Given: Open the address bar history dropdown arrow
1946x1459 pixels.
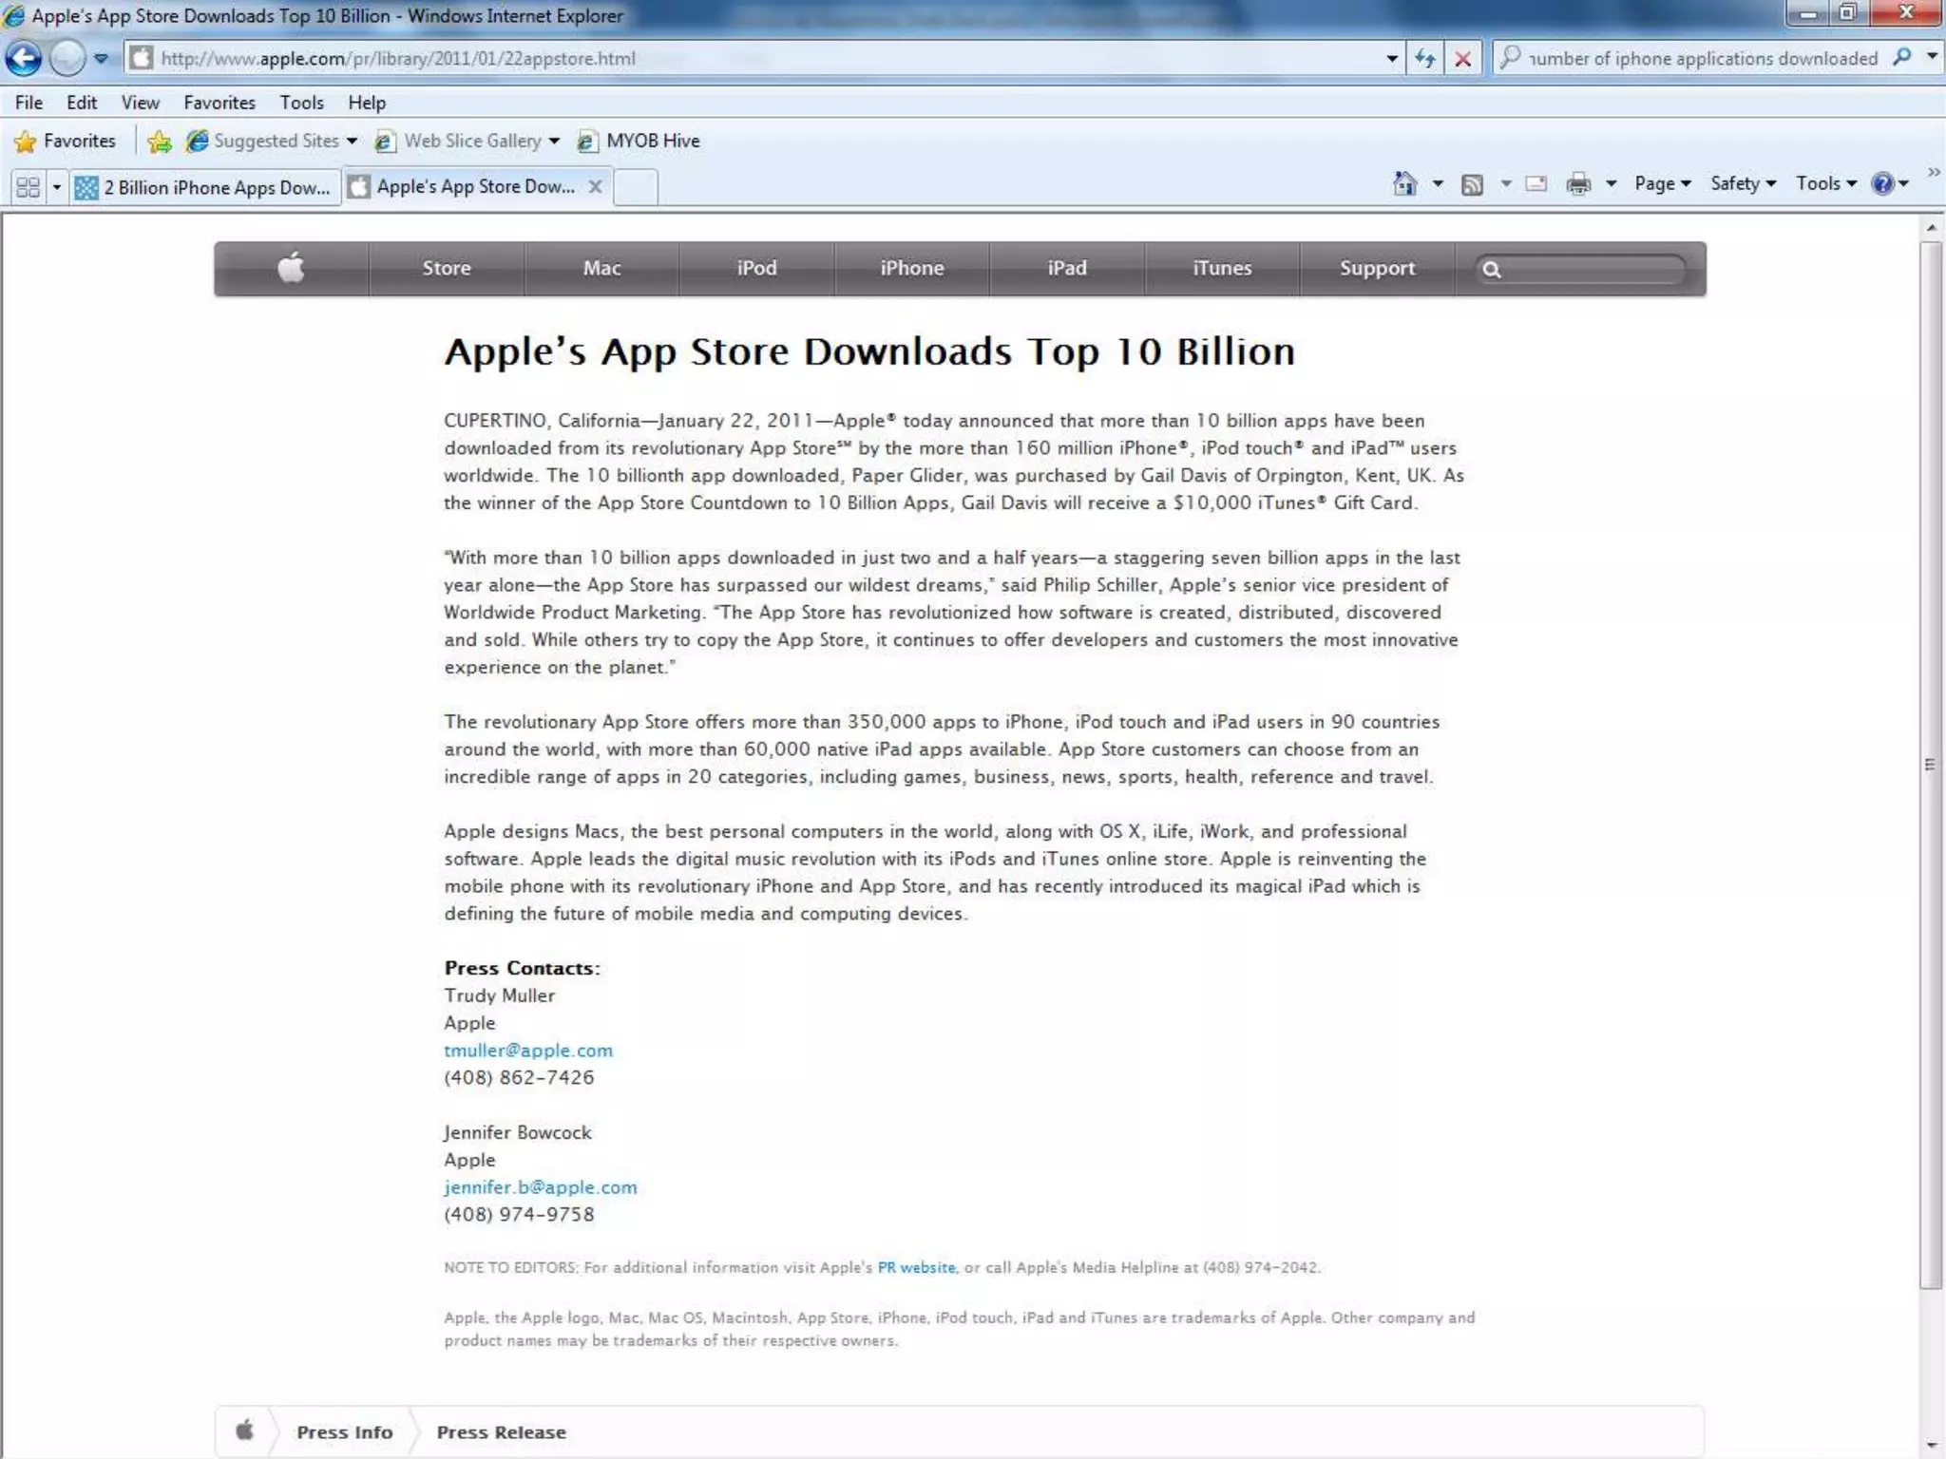Looking at the screenshot, I should (1392, 59).
